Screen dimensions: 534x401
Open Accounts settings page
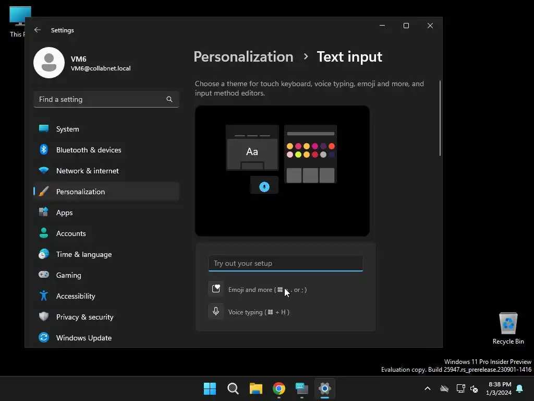106,233
